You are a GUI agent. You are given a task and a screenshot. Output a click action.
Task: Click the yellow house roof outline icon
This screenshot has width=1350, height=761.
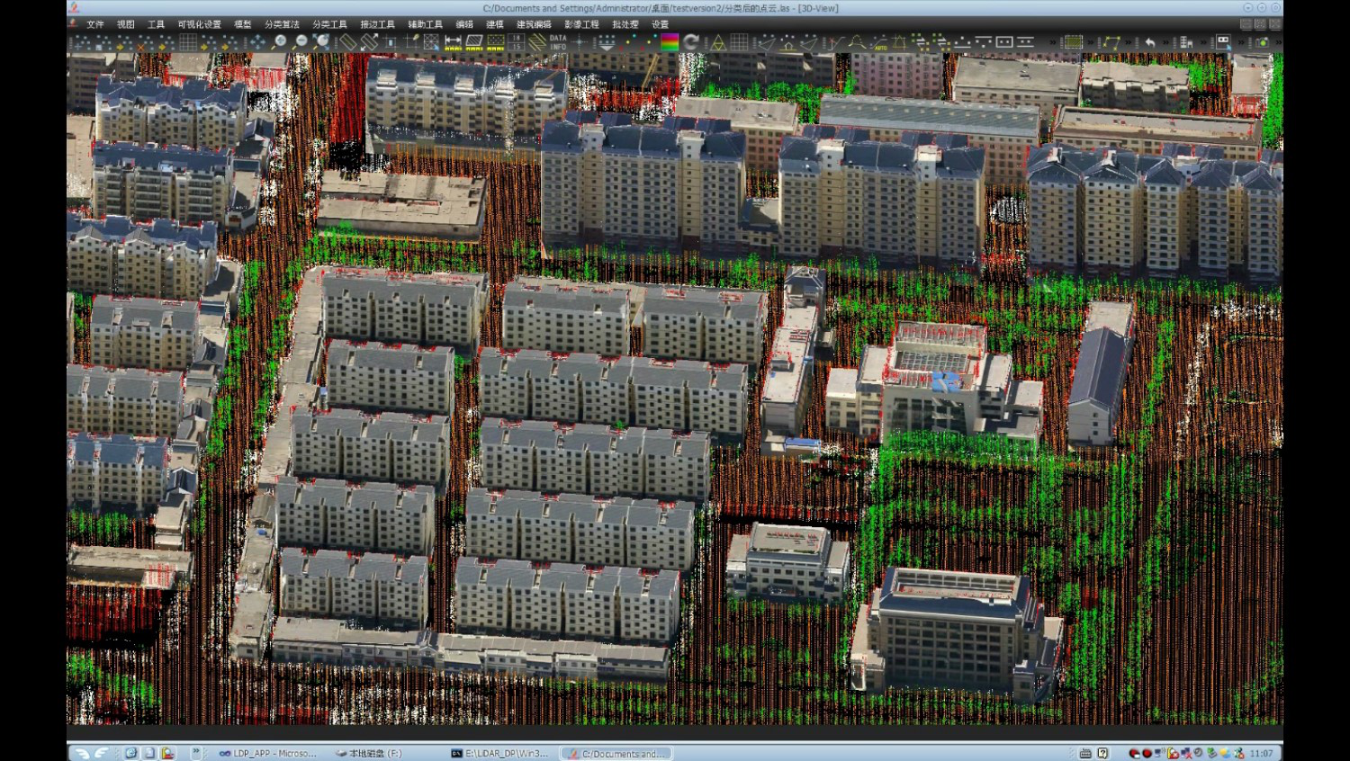[x=788, y=42]
